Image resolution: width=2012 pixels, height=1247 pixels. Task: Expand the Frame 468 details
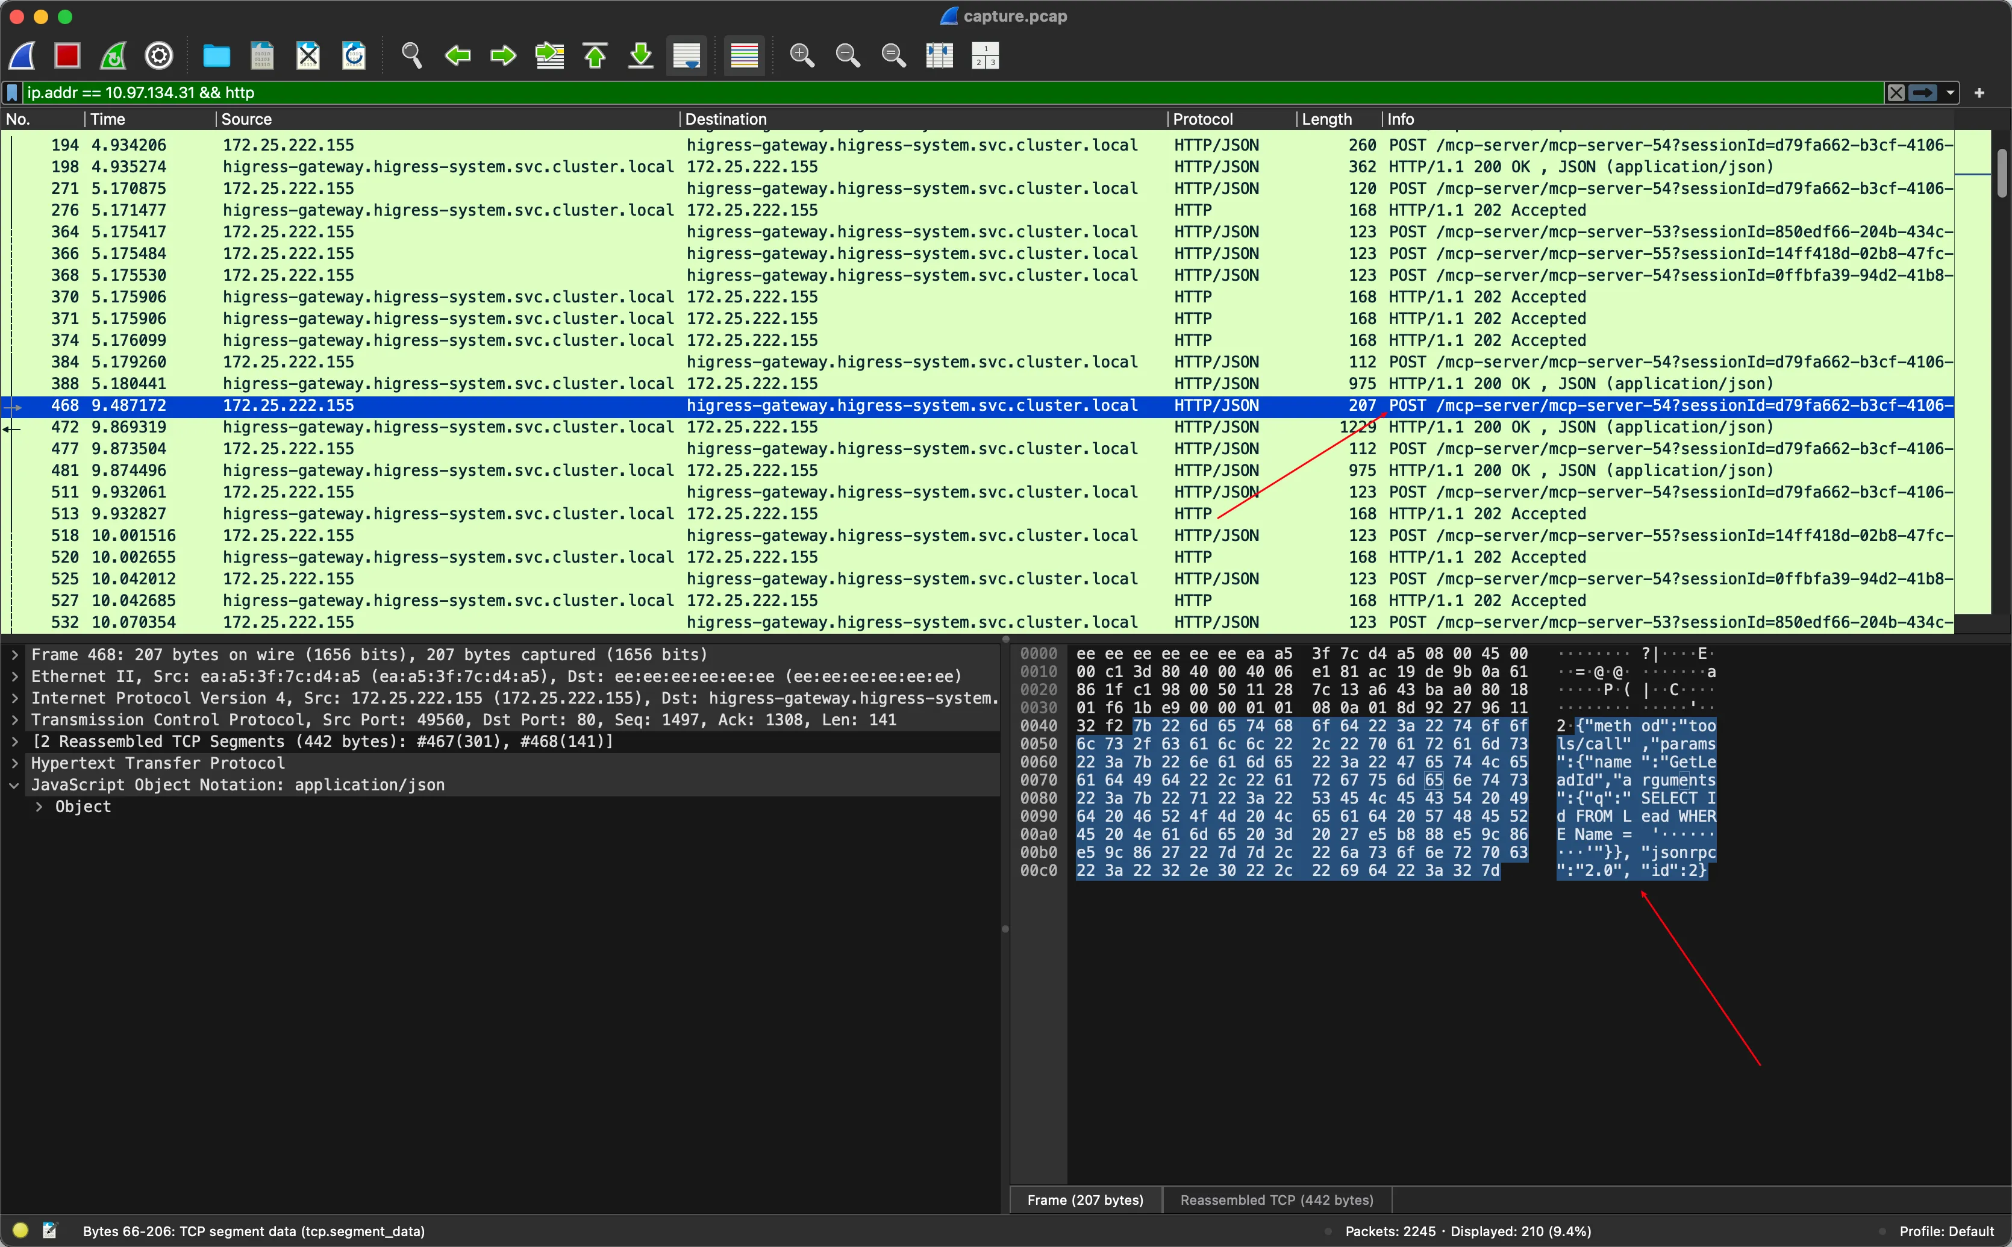[15, 655]
